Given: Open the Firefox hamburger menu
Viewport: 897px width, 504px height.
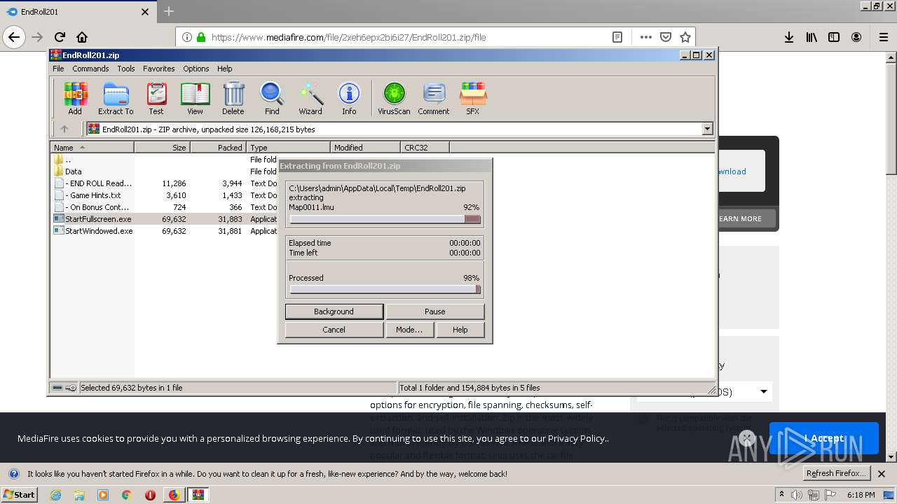Looking at the screenshot, I should tap(884, 37).
